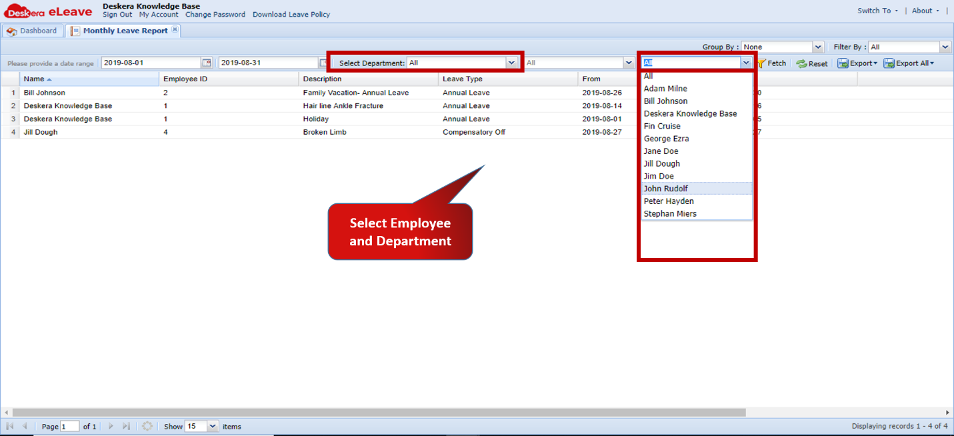
Task: Select Jill Dough row name cell
Action: click(x=41, y=132)
